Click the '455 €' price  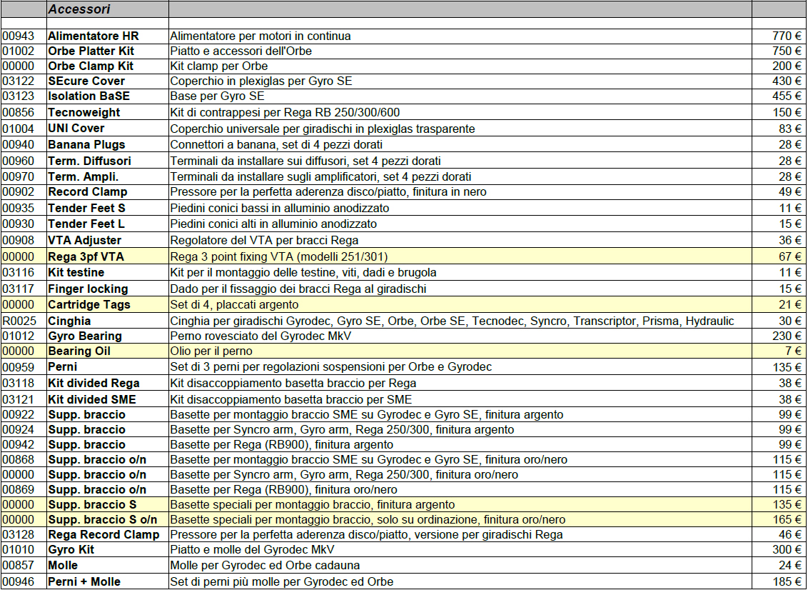[x=787, y=96]
